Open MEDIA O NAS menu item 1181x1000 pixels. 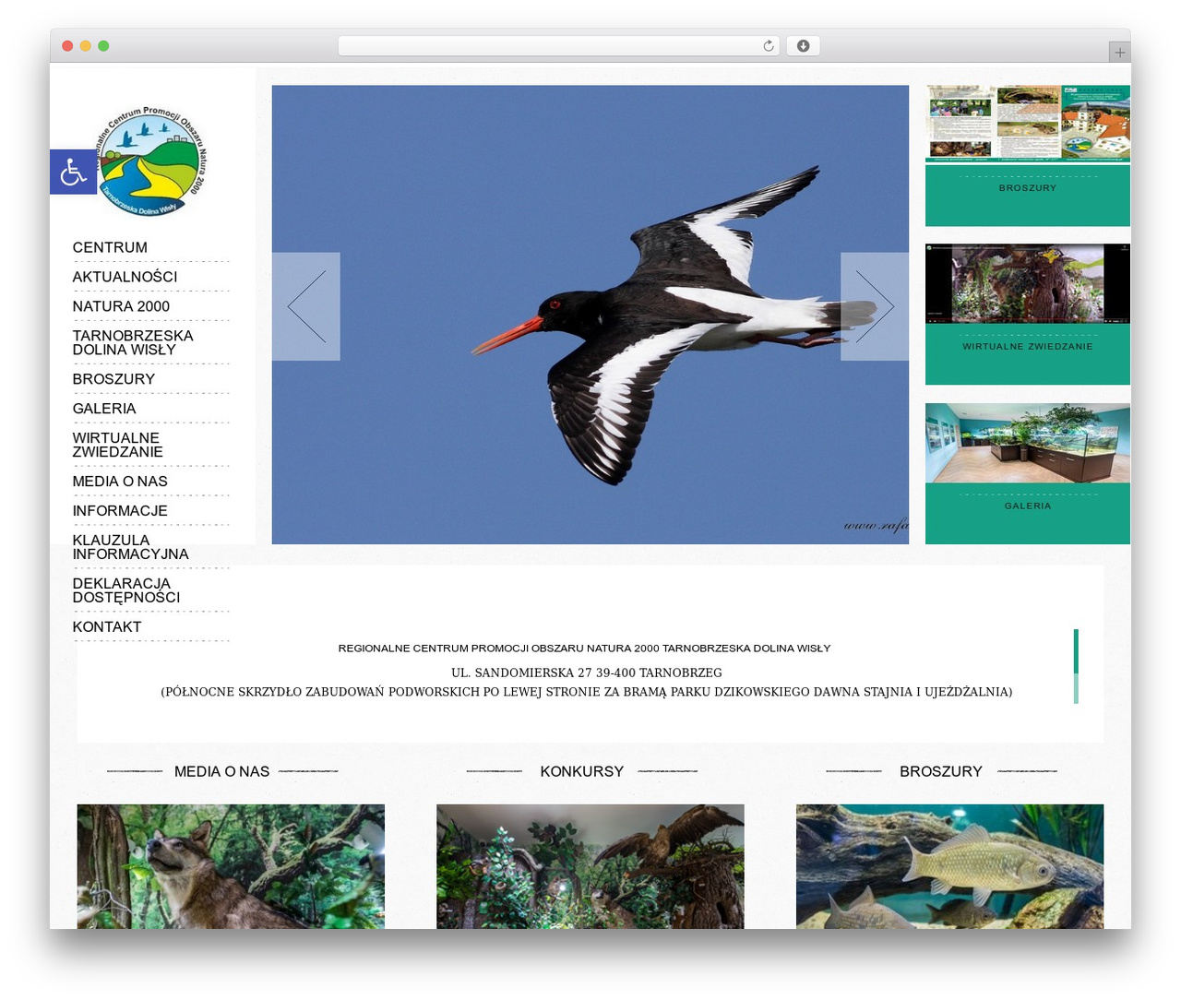pyautogui.click(x=120, y=482)
